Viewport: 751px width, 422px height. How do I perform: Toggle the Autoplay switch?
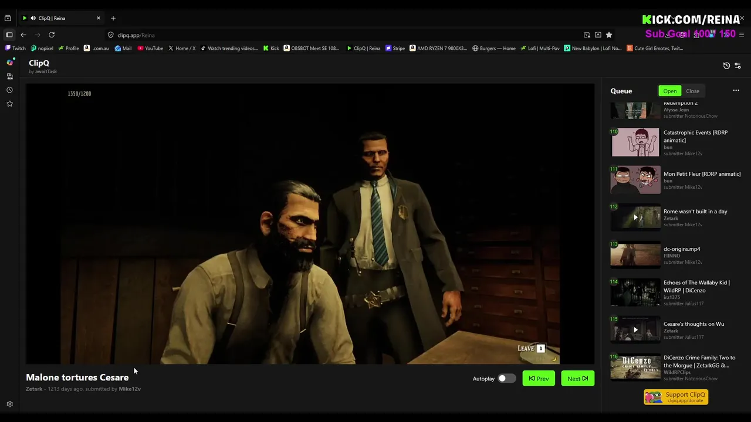(507, 379)
